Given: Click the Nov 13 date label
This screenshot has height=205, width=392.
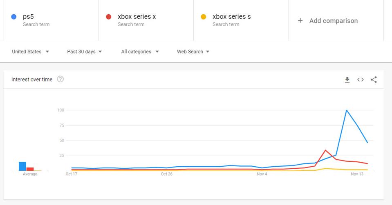Looking at the screenshot, I should pos(357,174).
